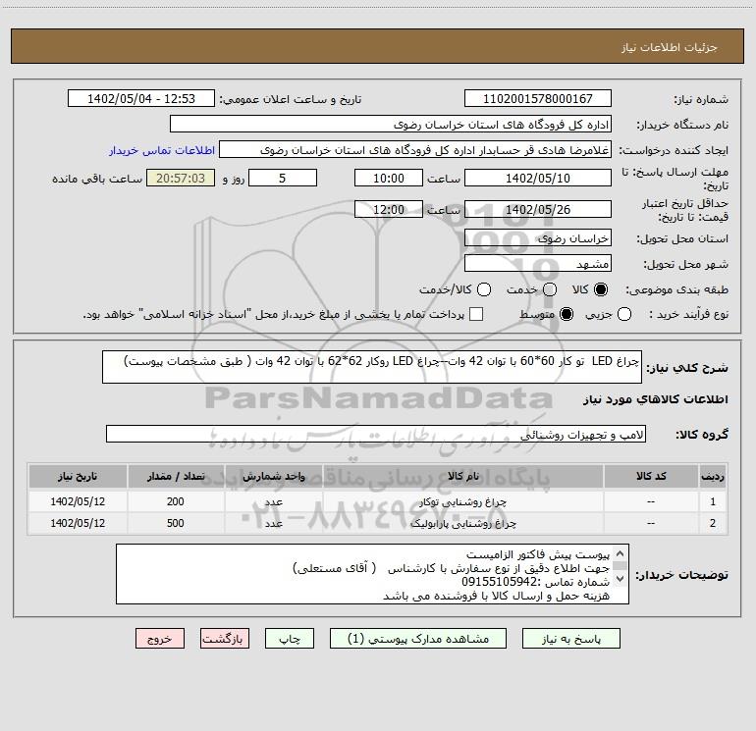756x731 pixels.
Task: Click the price validity date 1402/05/26 field
Action: pyautogui.click(x=538, y=209)
